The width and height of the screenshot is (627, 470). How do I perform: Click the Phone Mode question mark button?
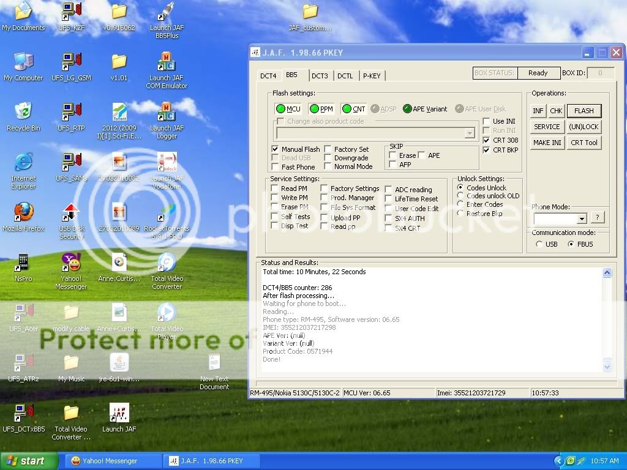pos(598,217)
